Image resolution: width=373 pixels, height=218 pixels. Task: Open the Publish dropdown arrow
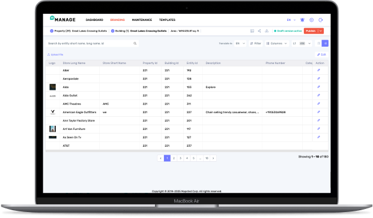click(x=321, y=31)
